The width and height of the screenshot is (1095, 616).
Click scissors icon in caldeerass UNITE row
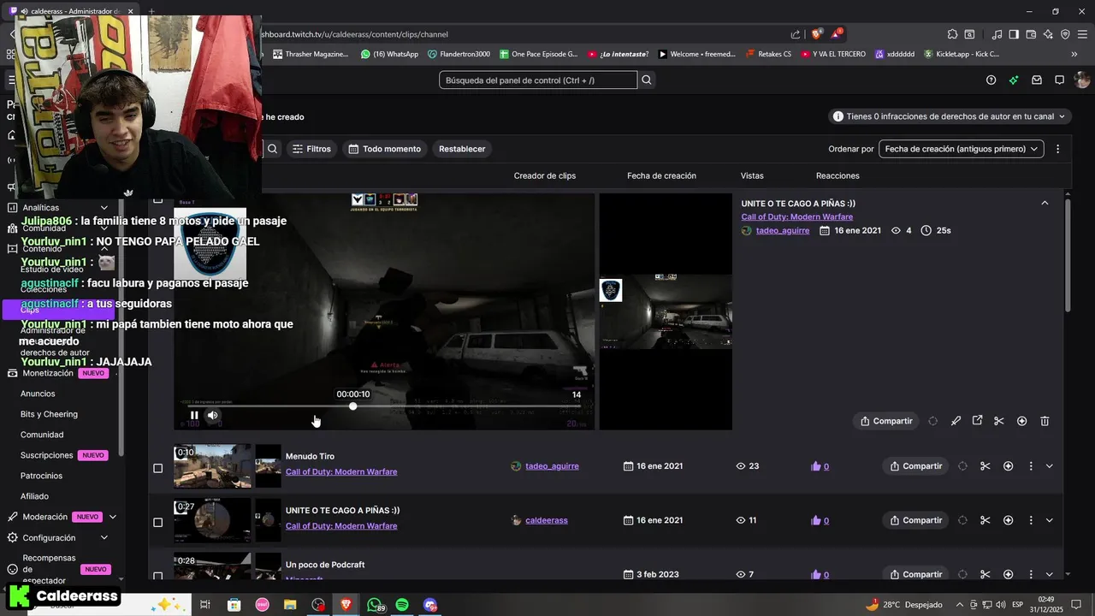point(985,520)
